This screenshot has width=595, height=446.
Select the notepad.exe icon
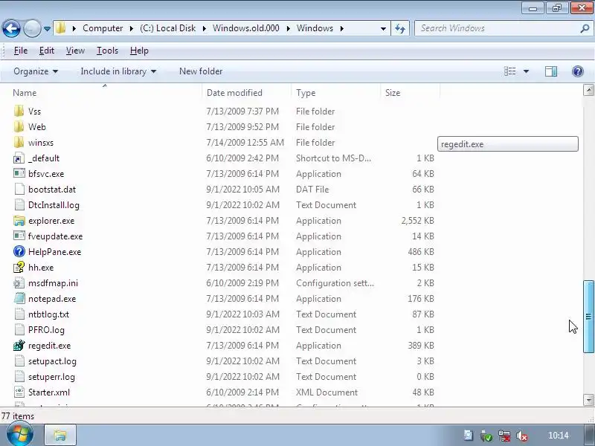click(19, 299)
